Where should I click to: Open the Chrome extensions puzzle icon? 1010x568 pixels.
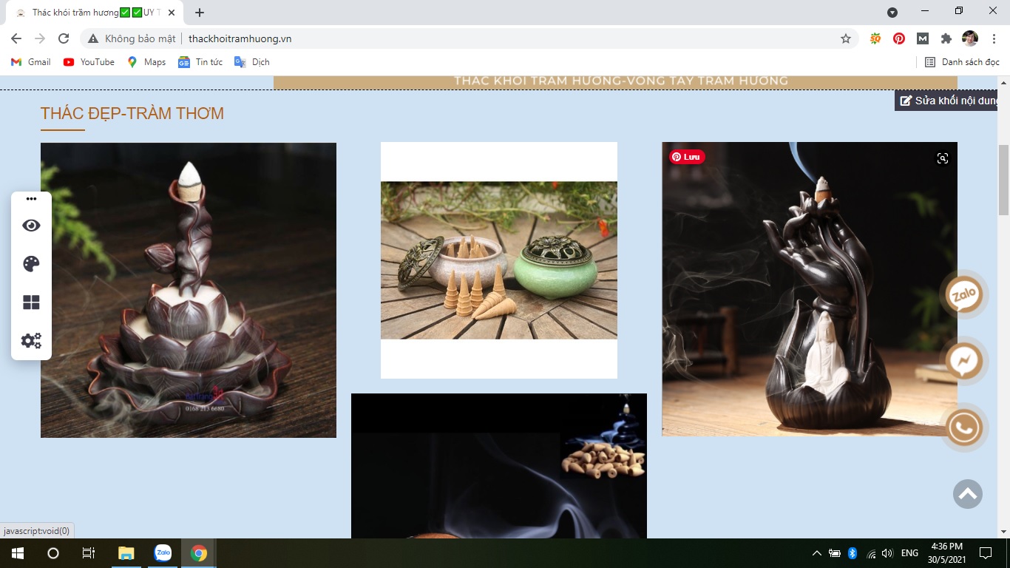[946, 38]
